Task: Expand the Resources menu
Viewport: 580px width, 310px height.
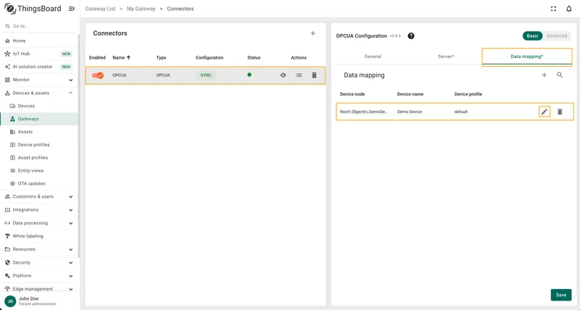Action: pos(70,249)
